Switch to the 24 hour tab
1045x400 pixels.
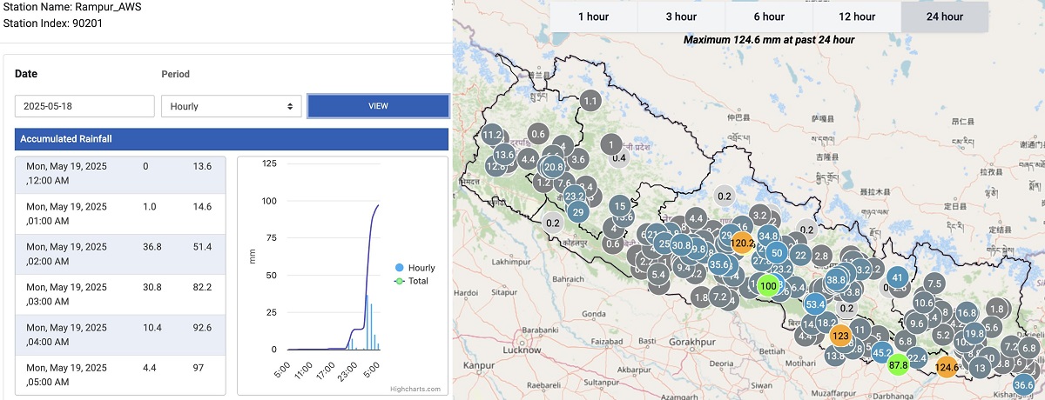[945, 17]
